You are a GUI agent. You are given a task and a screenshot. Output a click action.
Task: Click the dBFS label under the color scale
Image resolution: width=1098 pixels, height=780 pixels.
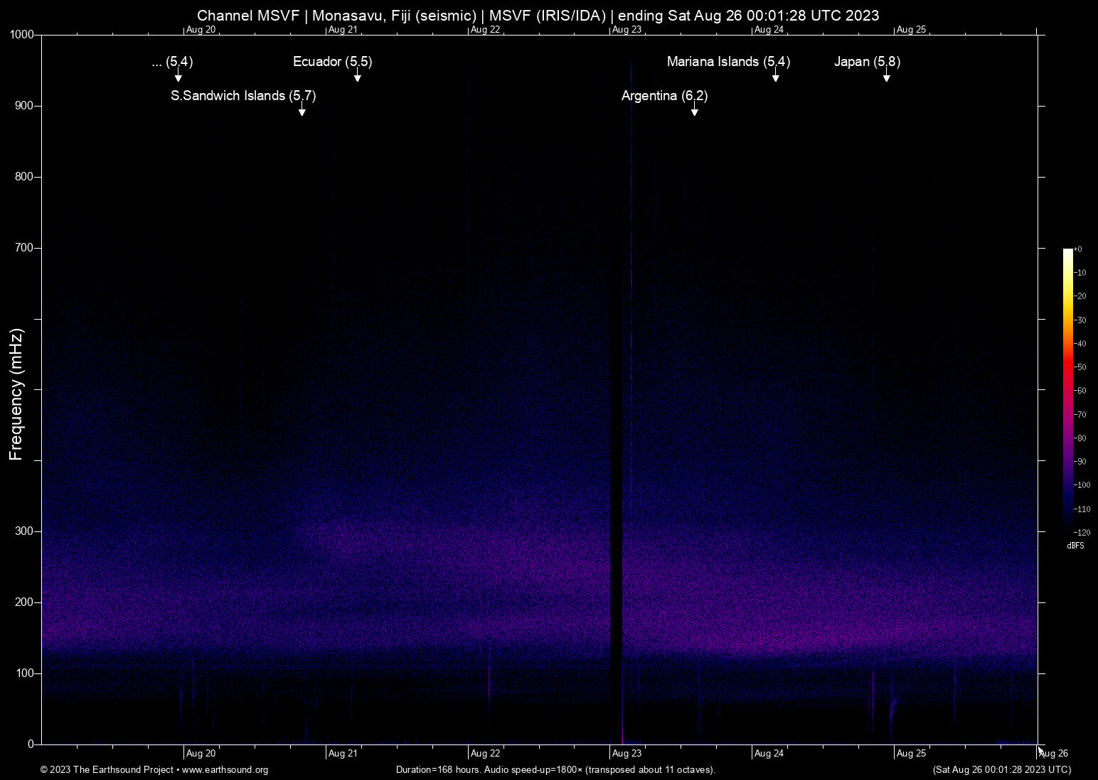pos(1075,546)
